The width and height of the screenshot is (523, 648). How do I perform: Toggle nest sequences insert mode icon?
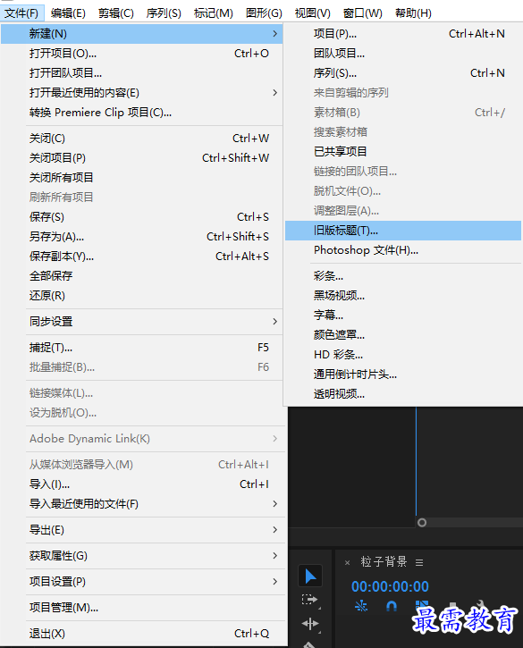tap(361, 606)
